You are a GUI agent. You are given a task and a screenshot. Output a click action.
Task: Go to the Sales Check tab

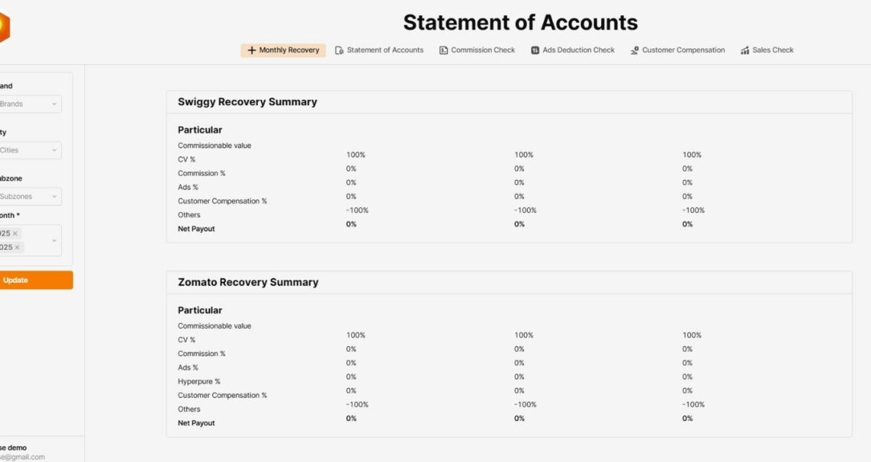click(x=772, y=50)
